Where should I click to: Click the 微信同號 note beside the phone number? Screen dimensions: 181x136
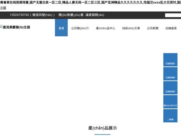click(43, 15)
